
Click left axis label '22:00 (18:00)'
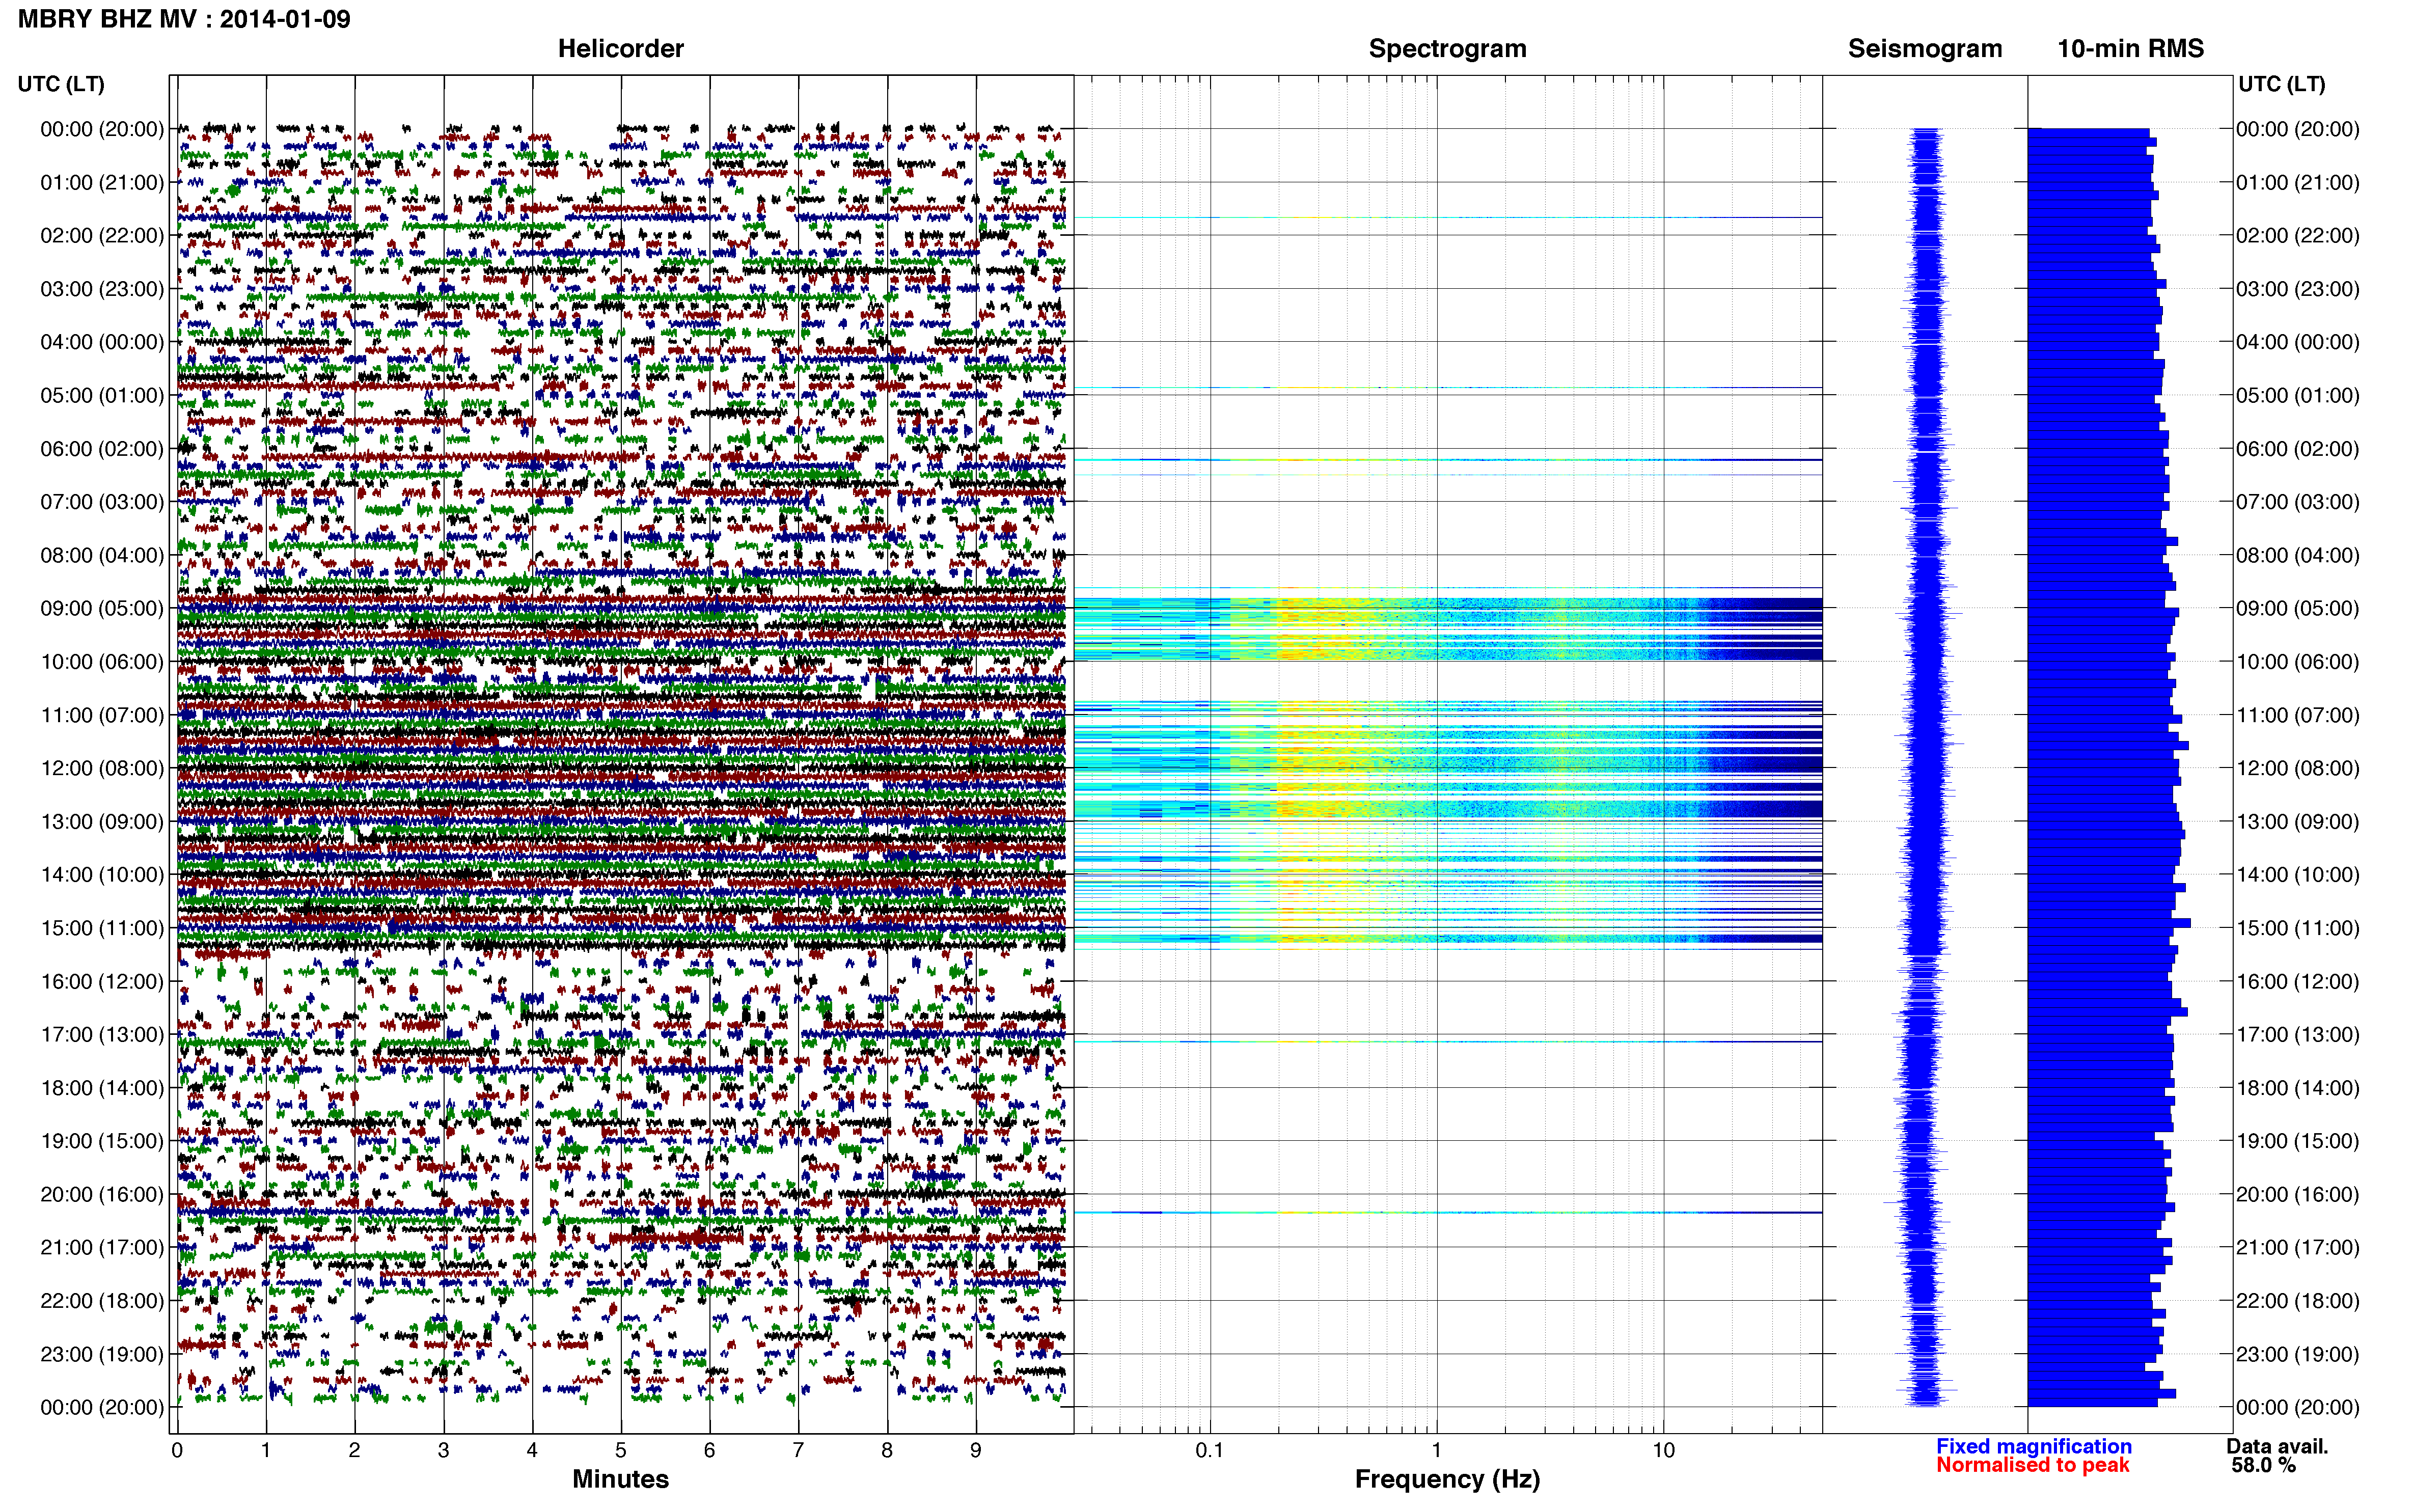(x=102, y=1301)
